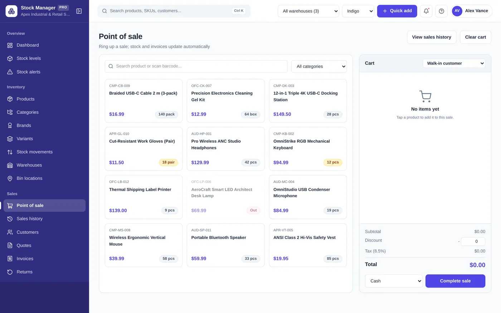Open the Cash payment method dropdown
Viewport: 501px width, 313px height.
394,281
